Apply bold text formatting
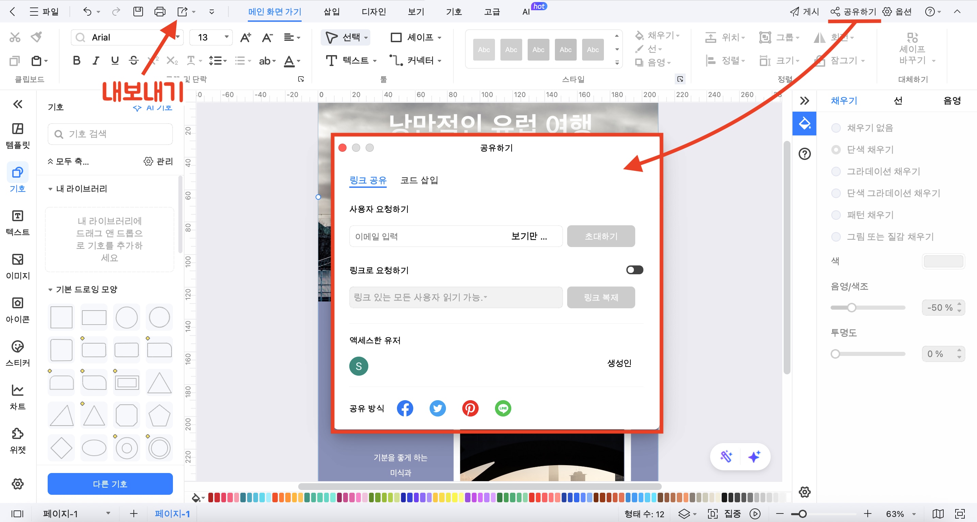The height and width of the screenshot is (522, 977). click(x=76, y=60)
